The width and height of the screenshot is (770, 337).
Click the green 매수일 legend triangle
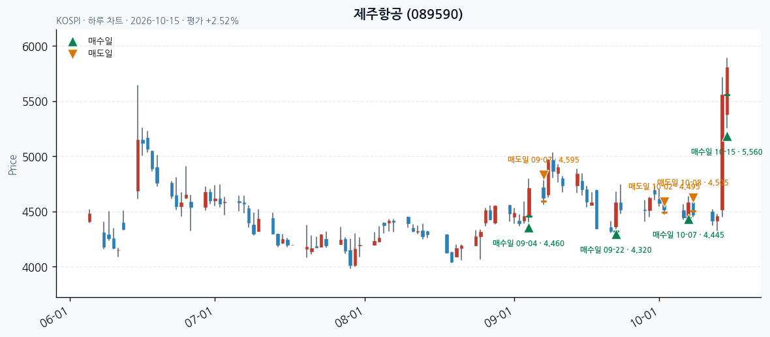click(x=72, y=42)
